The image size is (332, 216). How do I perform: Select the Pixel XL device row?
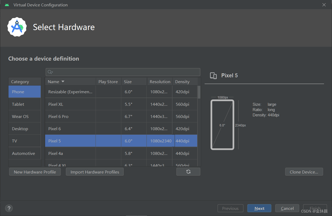(121, 104)
